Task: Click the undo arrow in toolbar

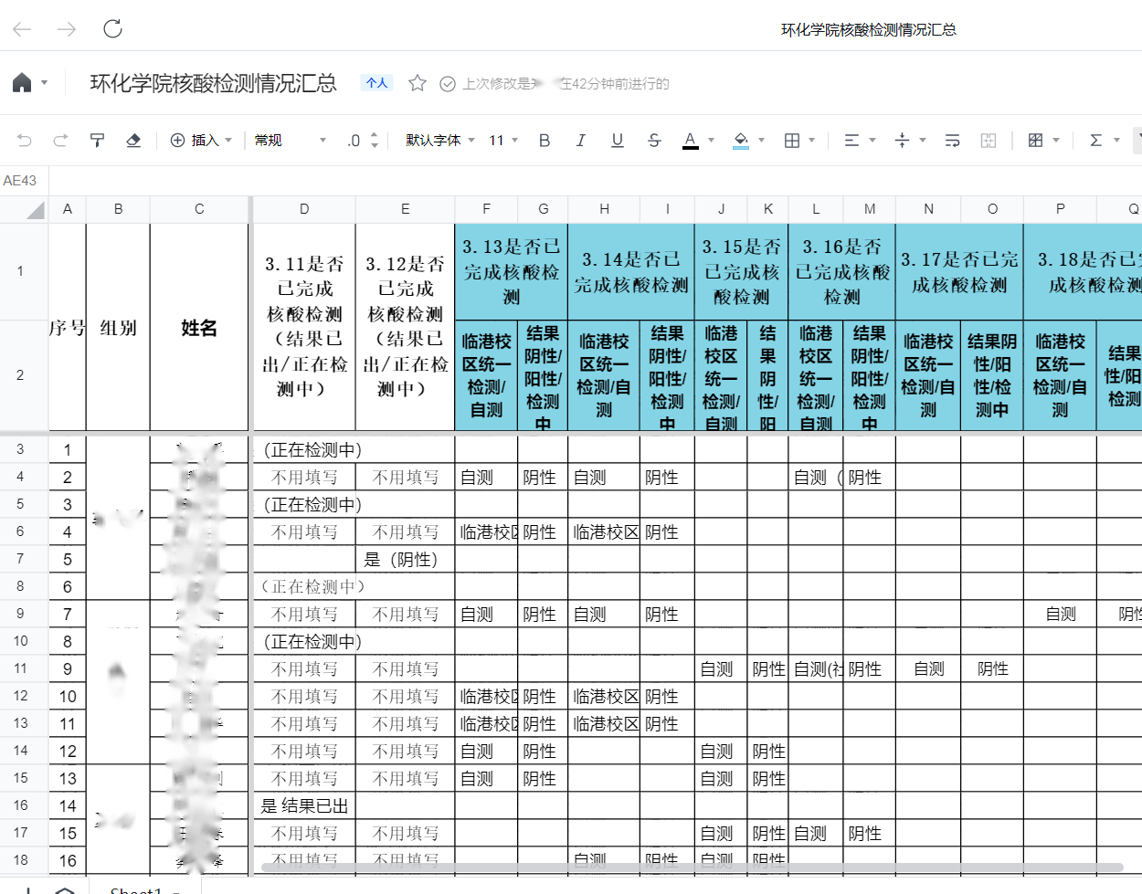Action: pos(25,140)
